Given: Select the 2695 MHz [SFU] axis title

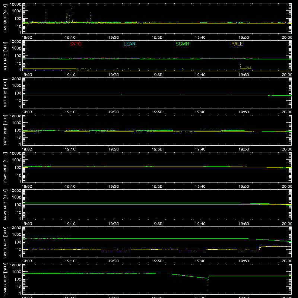Looking at the screenshot, I should 5,167.
